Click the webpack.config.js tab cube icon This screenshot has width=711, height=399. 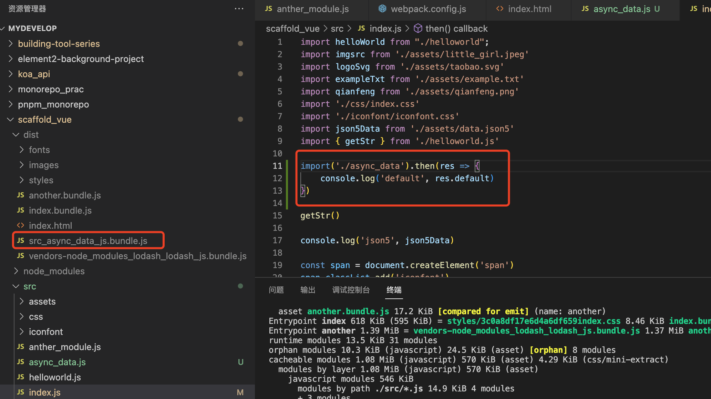(382, 9)
